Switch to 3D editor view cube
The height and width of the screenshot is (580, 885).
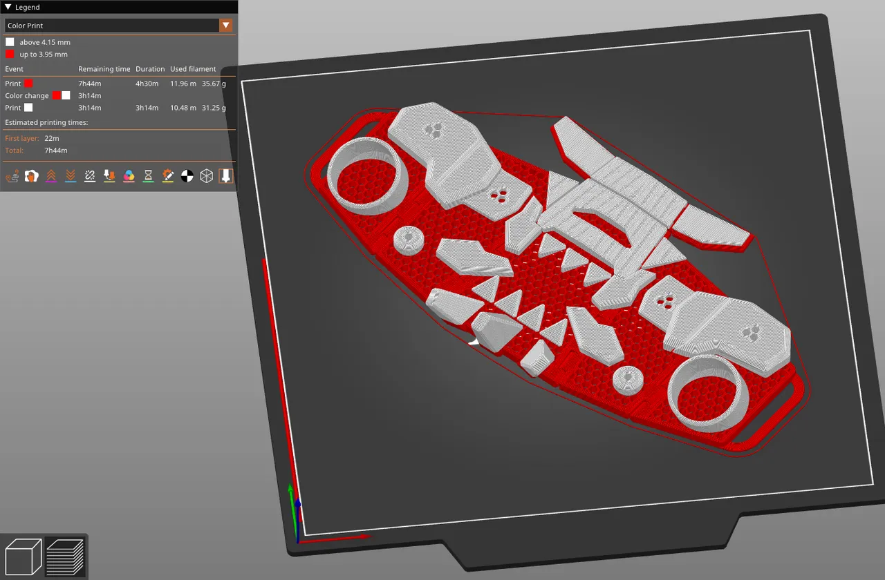[x=23, y=556]
